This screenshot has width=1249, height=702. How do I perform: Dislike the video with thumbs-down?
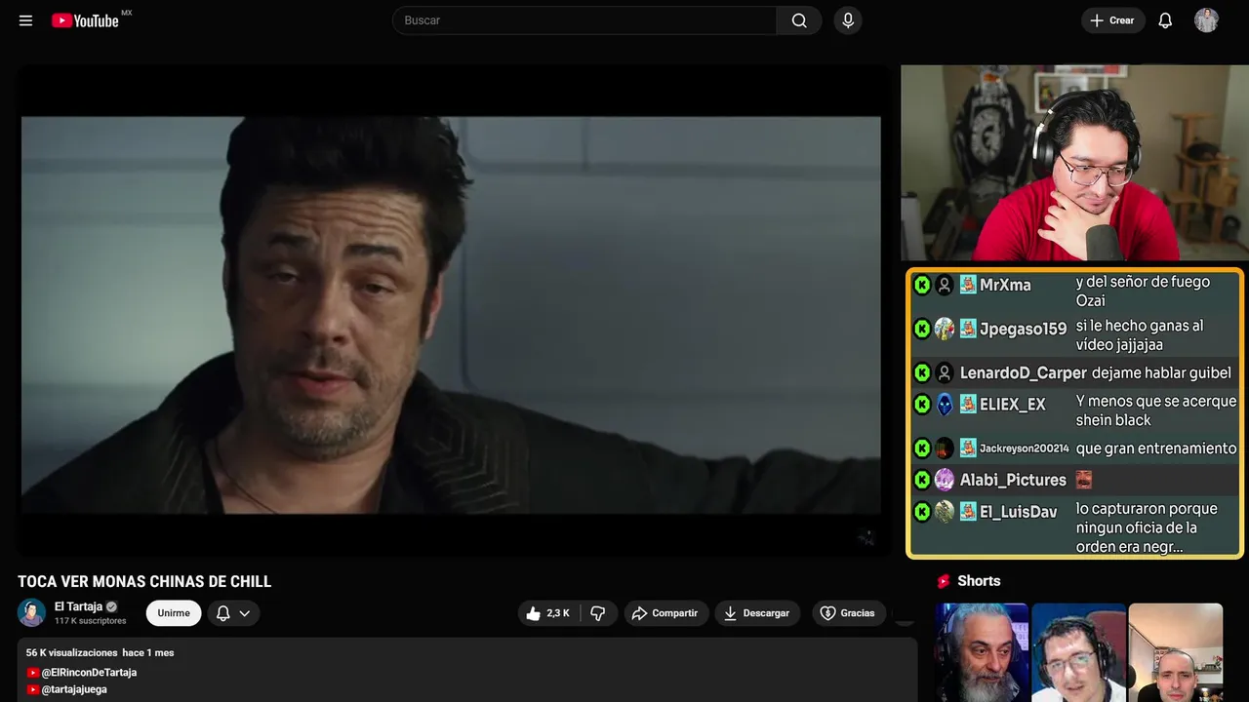coord(598,613)
